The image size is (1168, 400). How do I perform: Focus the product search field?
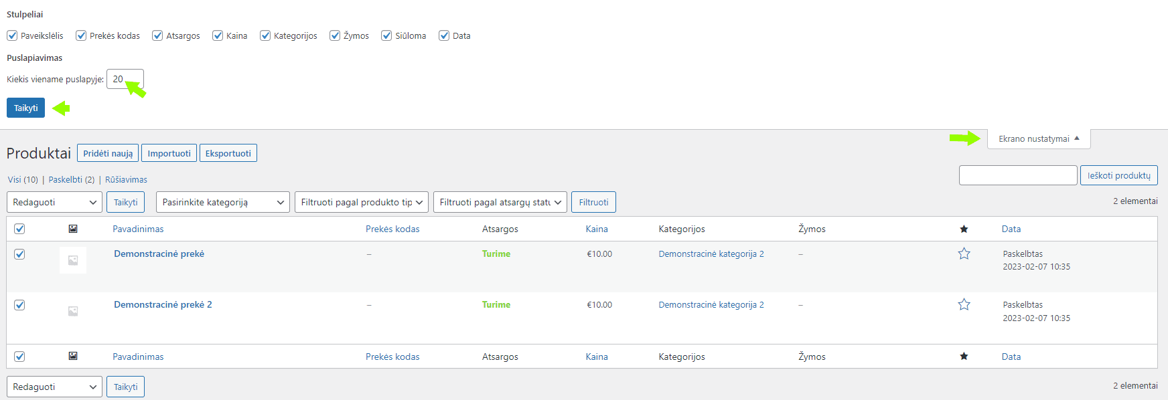1017,175
